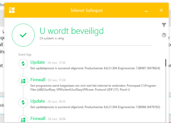The image size is (171, 123).
Task: Minimize the Telenet Safespot window
Action: click(x=146, y=11)
